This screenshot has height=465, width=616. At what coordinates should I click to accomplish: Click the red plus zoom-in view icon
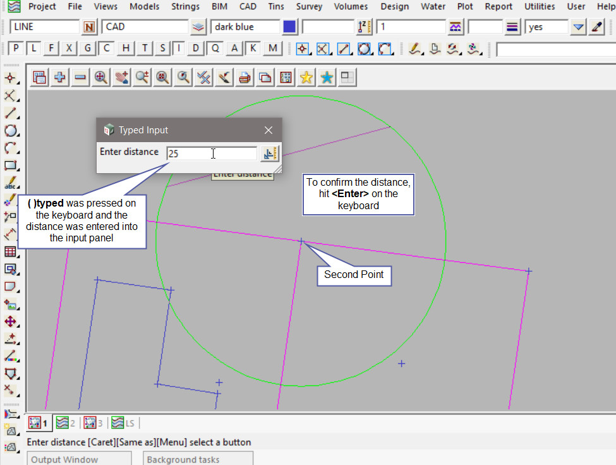tap(100, 77)
